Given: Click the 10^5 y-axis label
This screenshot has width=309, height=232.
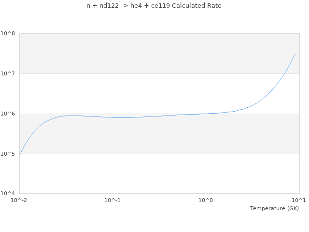Looking at the screenshot, I should tap(8, 154).
